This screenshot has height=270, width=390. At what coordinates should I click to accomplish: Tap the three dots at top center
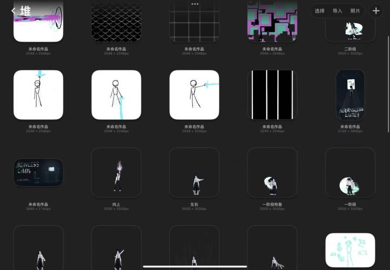(195, 4)
